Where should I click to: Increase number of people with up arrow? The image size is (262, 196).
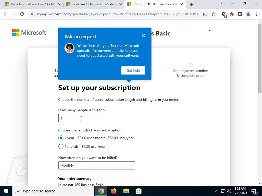point(81,116)
